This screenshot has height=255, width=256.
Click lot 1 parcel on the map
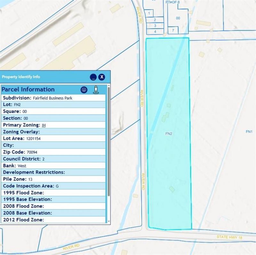[149, 13]
